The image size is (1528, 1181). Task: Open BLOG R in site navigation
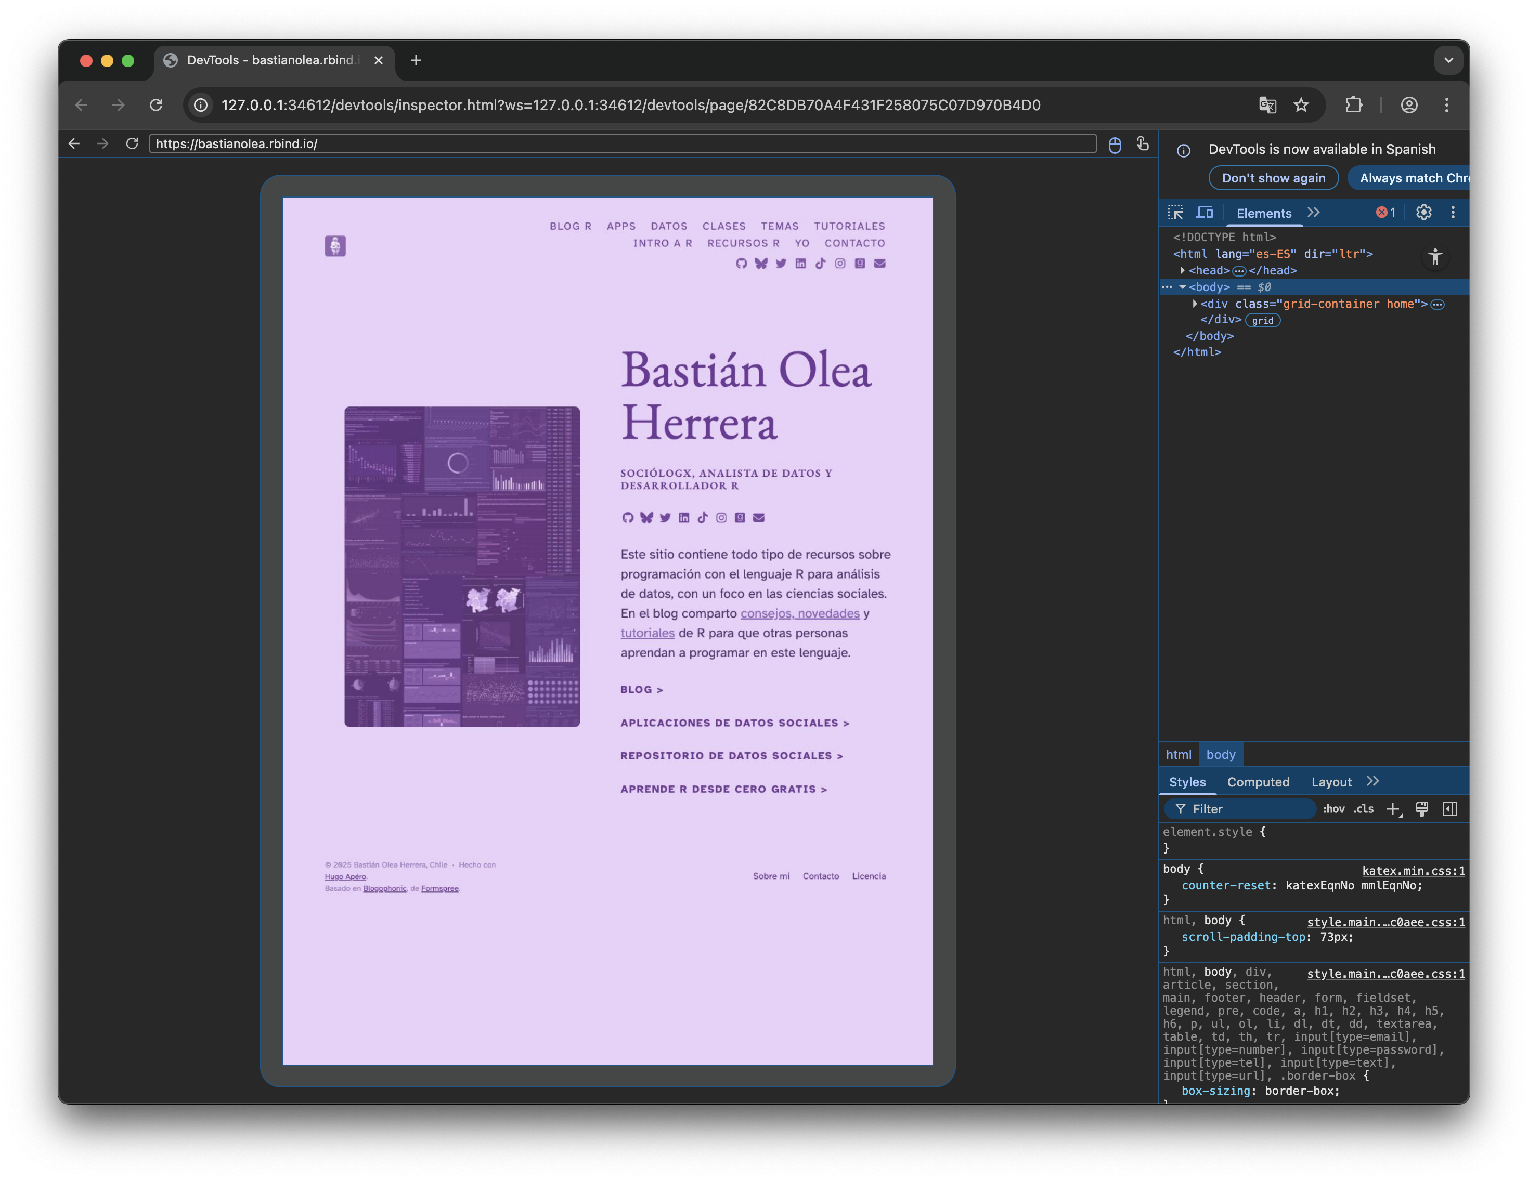[570, 226]
